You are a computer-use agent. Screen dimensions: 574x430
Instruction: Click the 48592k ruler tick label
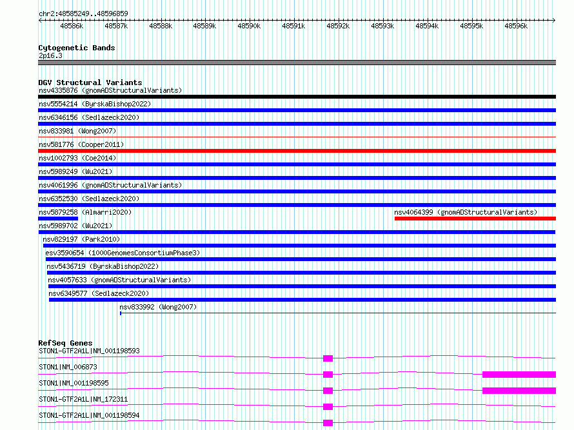(x=338, y=26)
